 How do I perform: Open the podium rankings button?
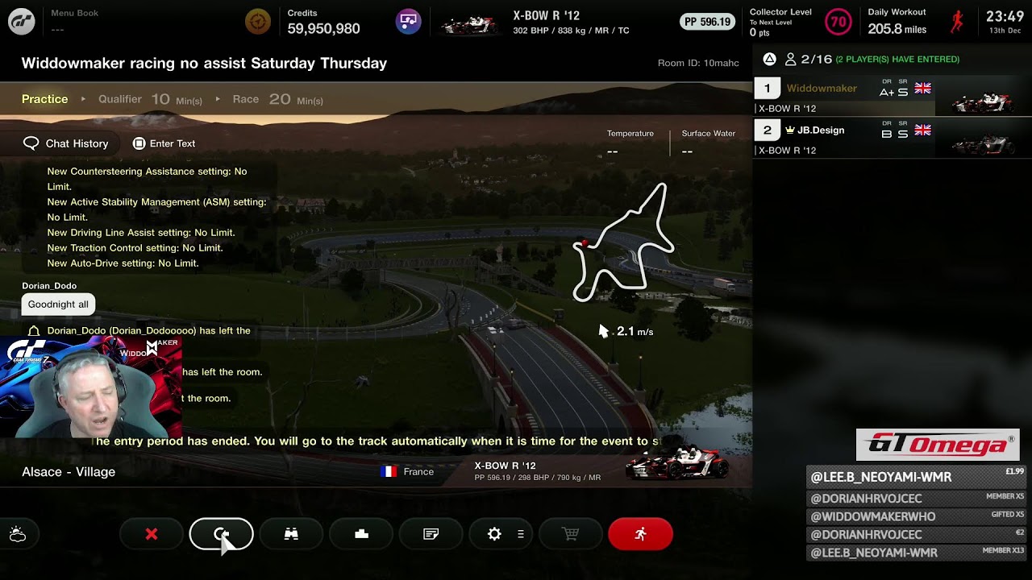click(361, 534)
